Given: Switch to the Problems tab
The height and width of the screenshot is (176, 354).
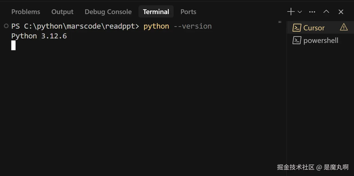Looking at the screenshot, I should [26, 12].
